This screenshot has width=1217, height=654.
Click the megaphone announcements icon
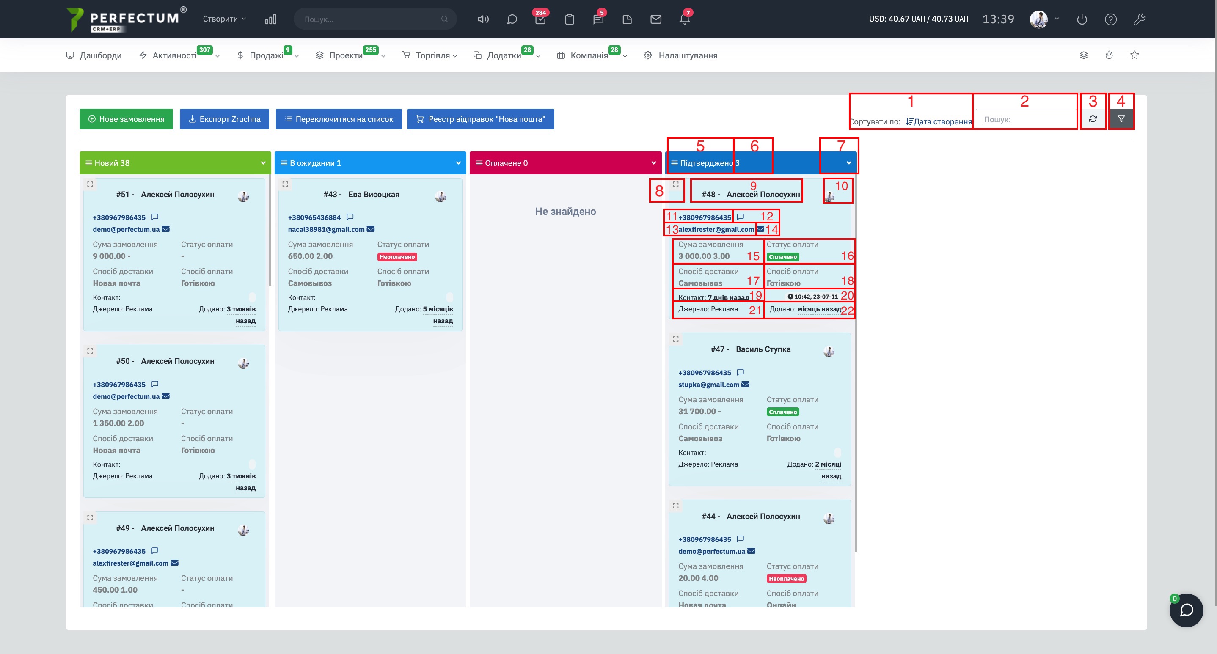pyautogui.click(x=483, y=19)
